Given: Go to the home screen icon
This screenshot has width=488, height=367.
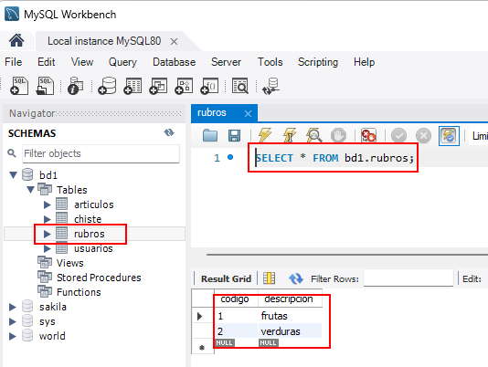Looking at the screenshot, I should pos(16,40).
